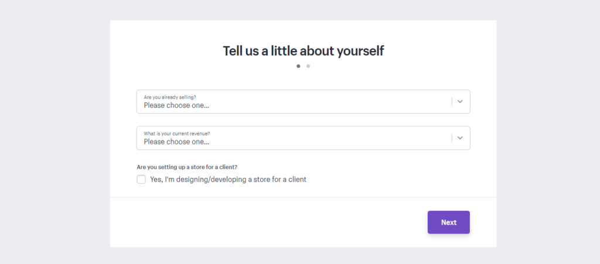Select the second light step indicator dot

tap(308, 66)
